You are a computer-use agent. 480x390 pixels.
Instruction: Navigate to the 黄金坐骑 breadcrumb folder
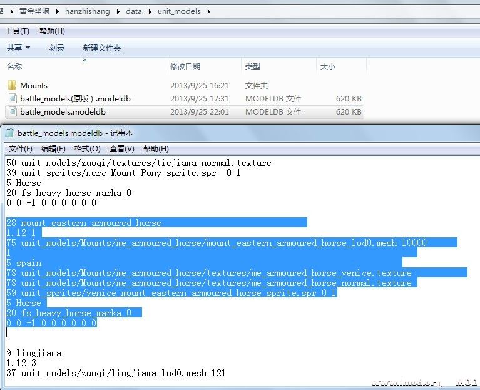click(x=35, y=11)
